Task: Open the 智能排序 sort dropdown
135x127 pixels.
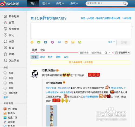Action: coord(122,53)
